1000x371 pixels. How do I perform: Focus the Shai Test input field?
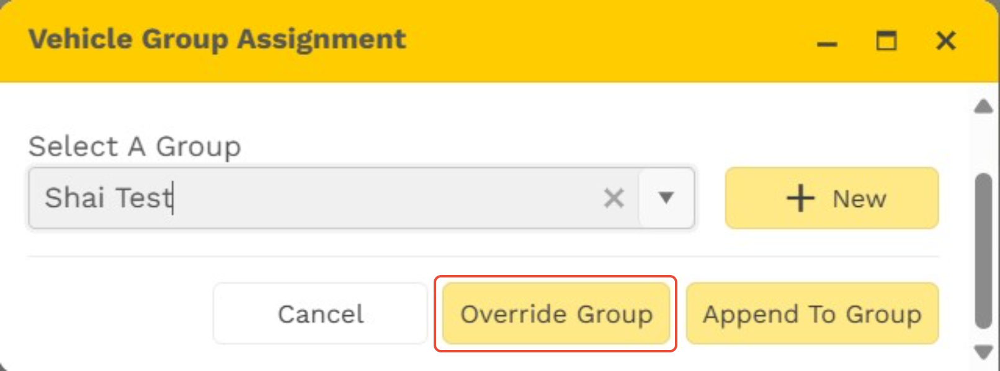tap(372, 198)
